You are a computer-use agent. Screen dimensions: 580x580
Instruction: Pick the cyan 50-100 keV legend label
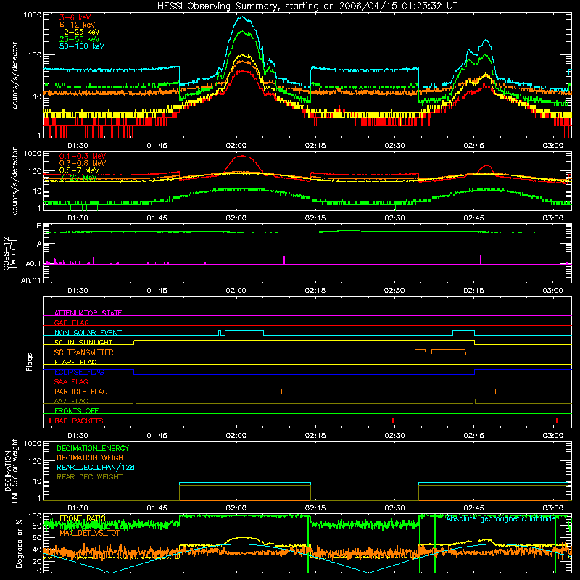[x=82, y=46]
